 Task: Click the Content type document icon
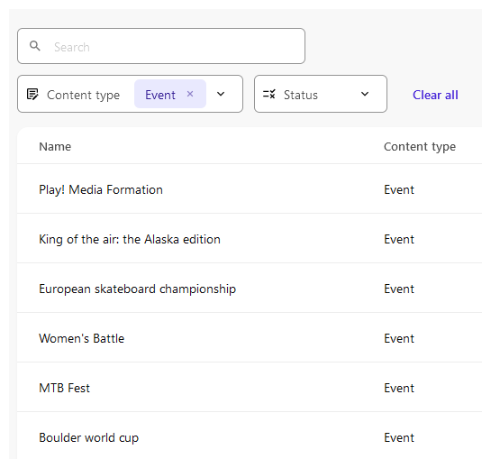coord(32,94)
